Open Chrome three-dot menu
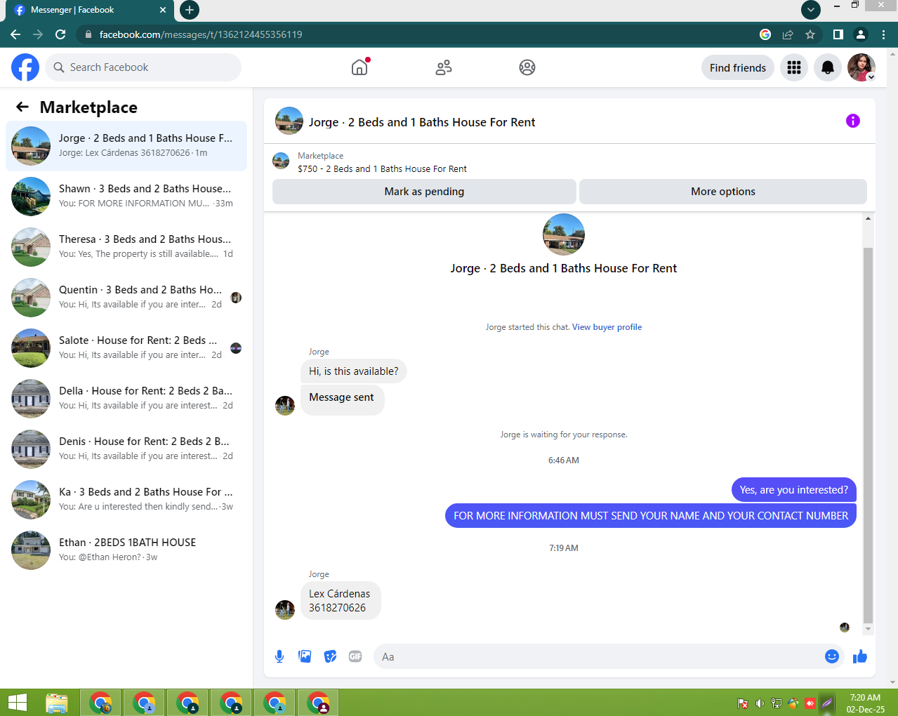The width and height of the screenshot is (898, 716). [x=884, y=34]
